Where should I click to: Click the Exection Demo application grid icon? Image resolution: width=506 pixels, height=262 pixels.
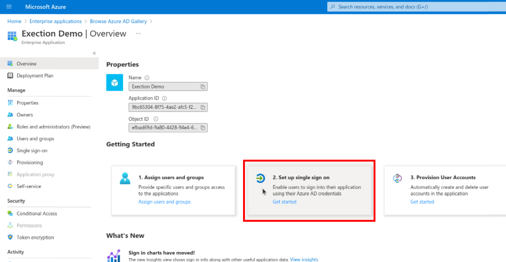click(12, 36)
